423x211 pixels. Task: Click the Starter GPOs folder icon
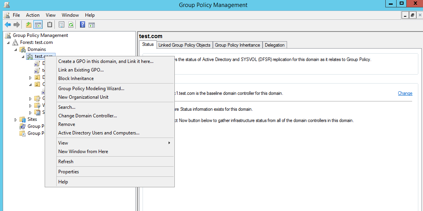pyautogui.click(x=37, y=112)
